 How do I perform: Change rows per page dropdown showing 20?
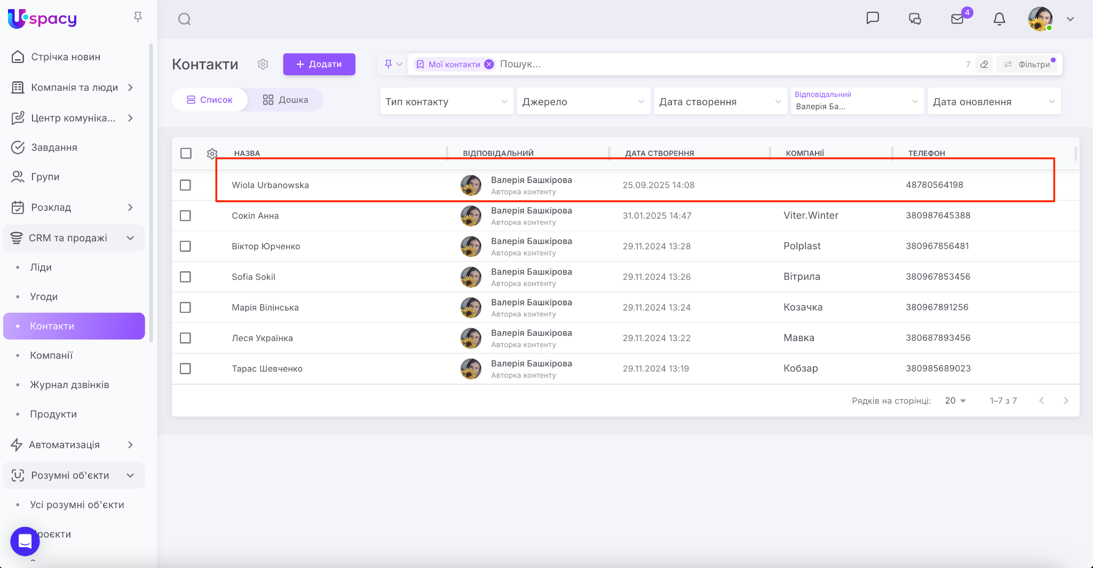955,401
